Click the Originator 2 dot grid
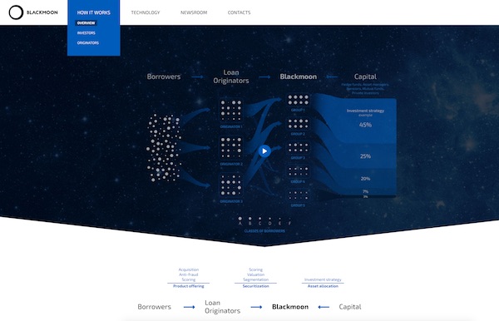 231,148
